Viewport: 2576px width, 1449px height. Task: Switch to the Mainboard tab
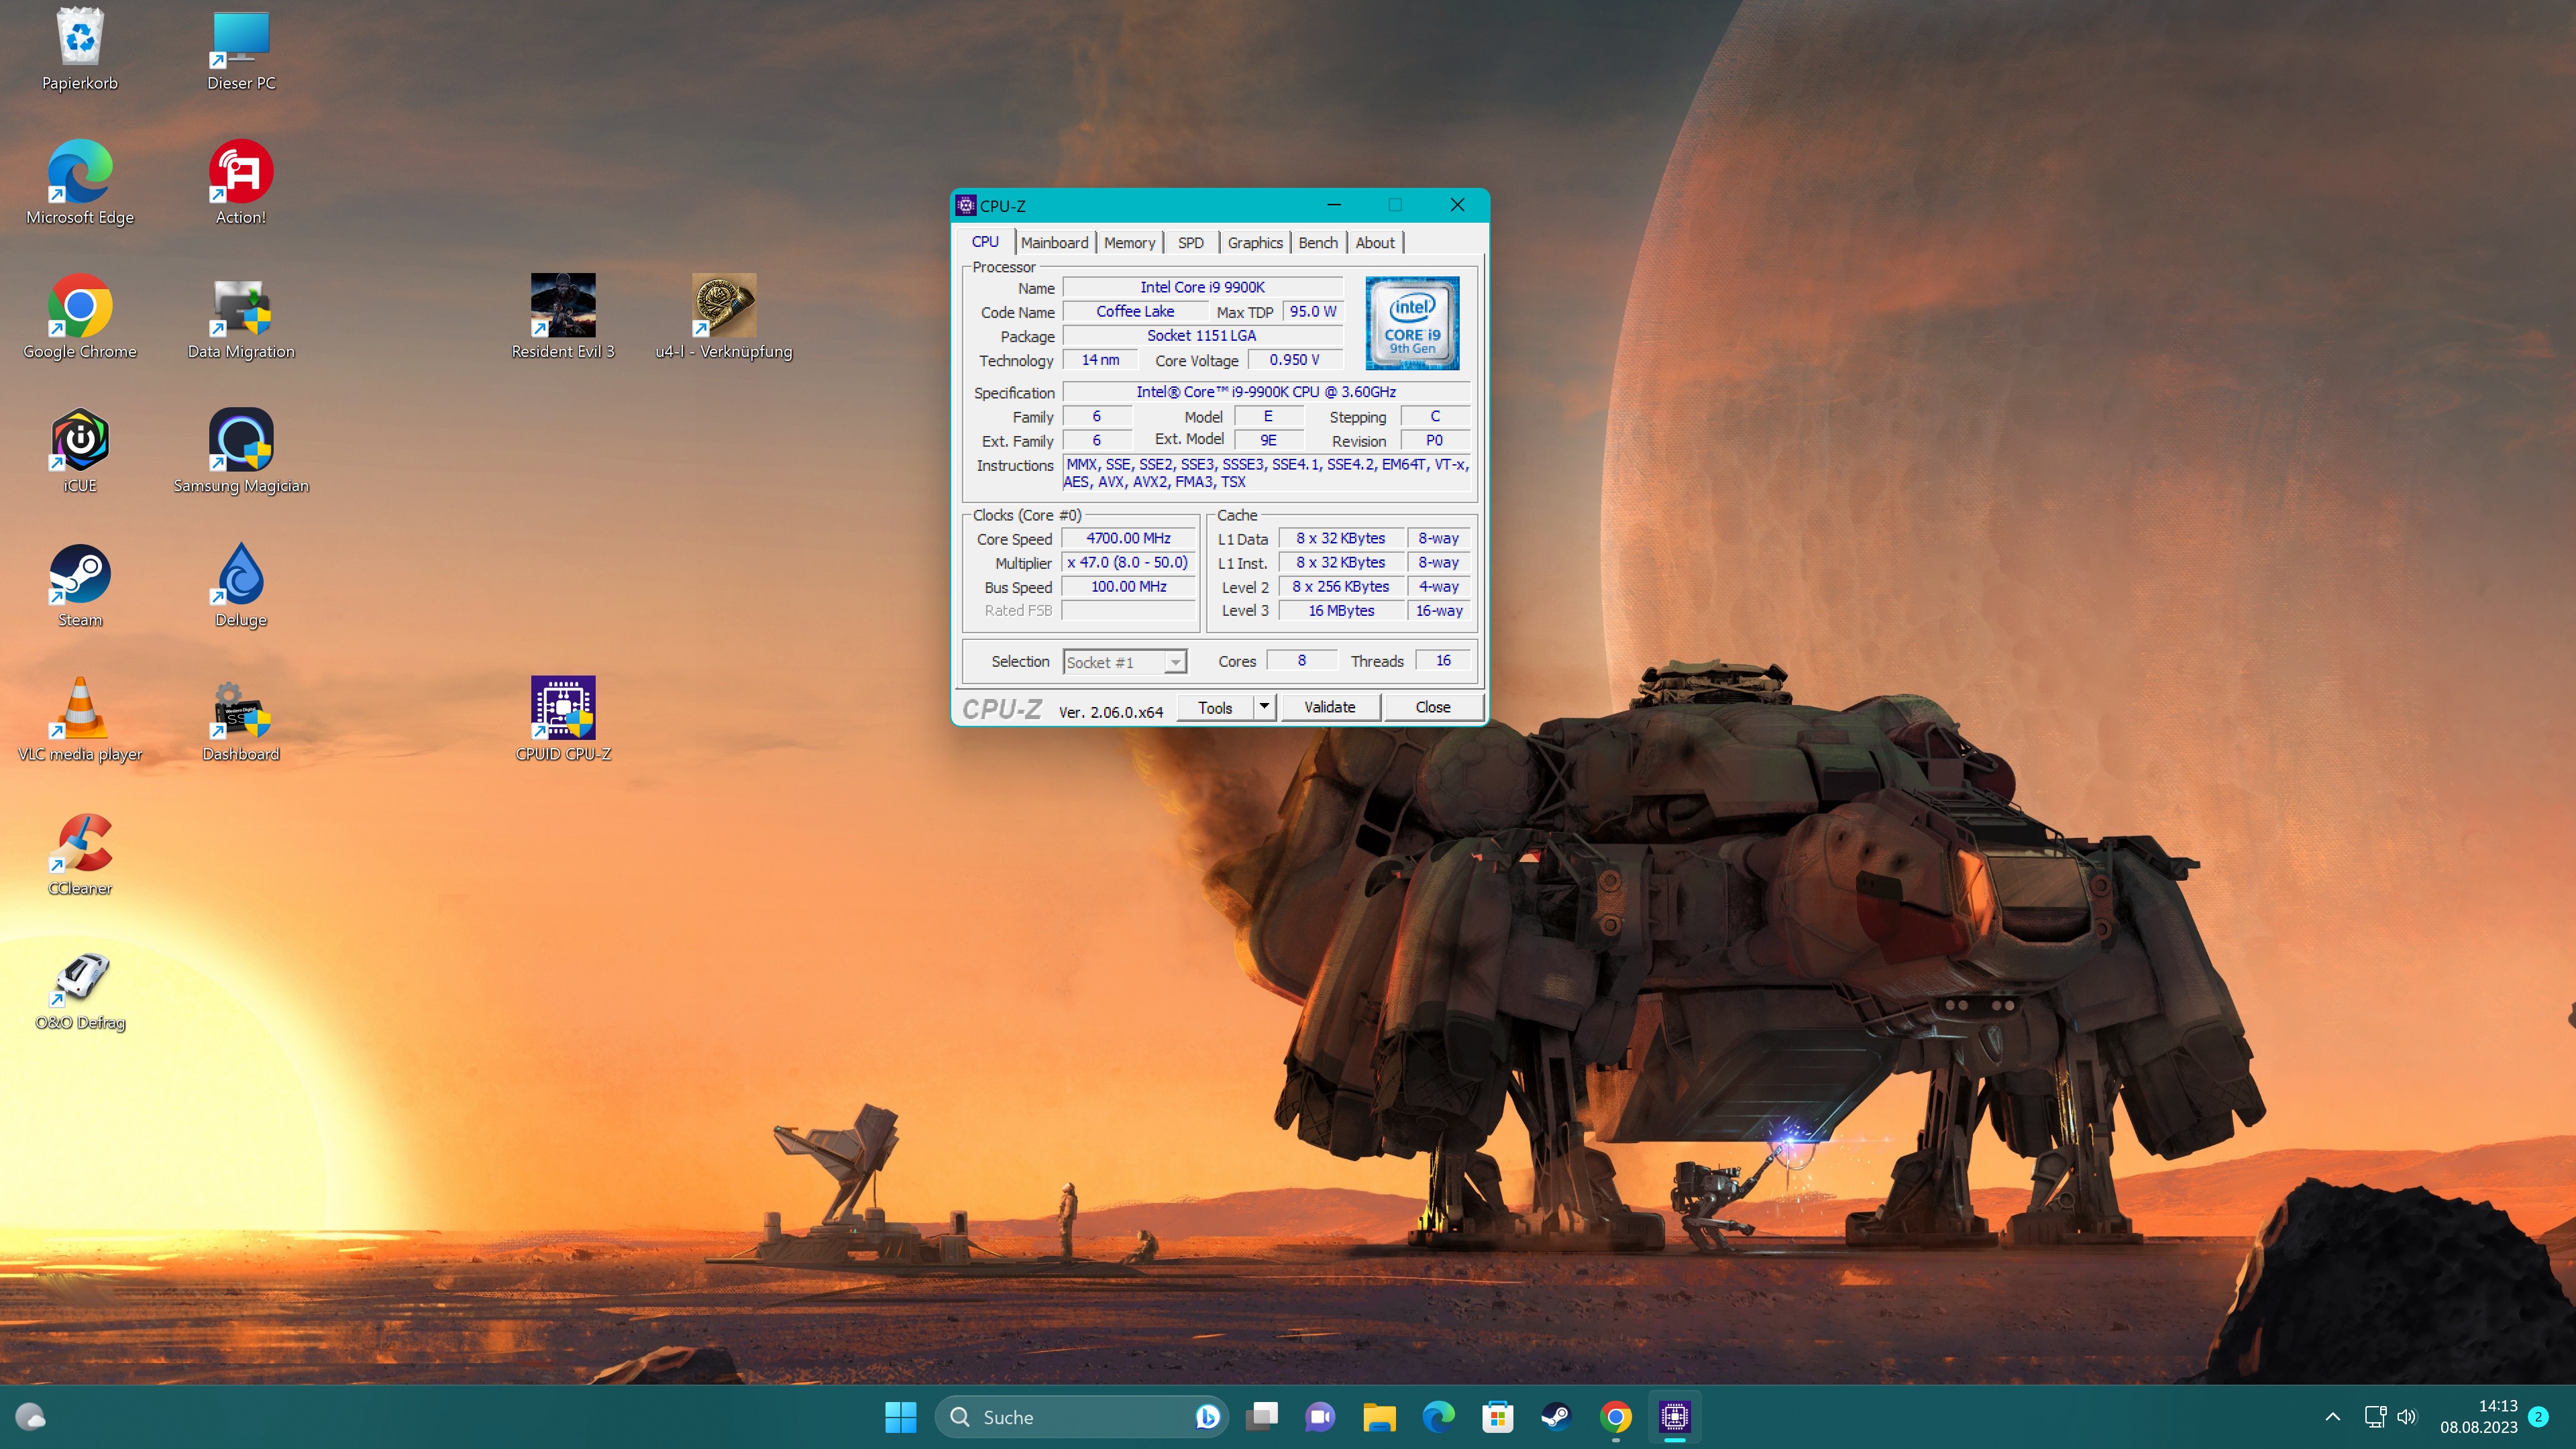click(1054, 243)
